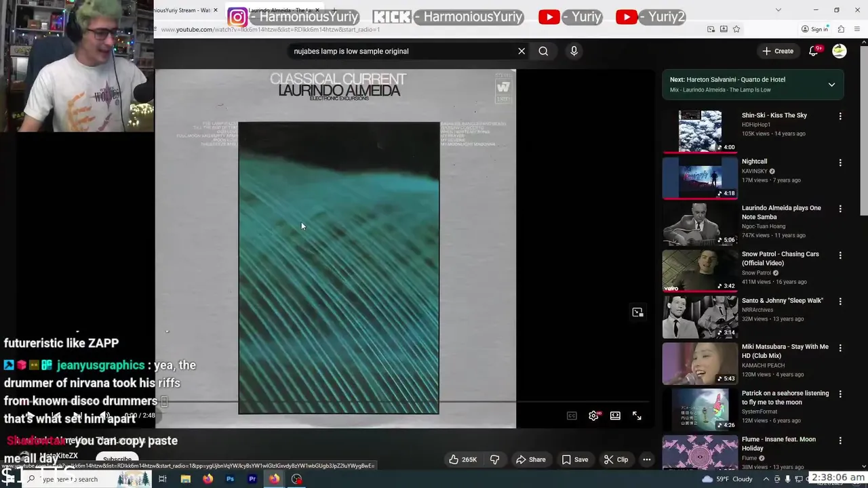Image resolution: width=868 pixels, height=488 pixels.
Task: Bookmark page with star icon
Action: (736, 29)
